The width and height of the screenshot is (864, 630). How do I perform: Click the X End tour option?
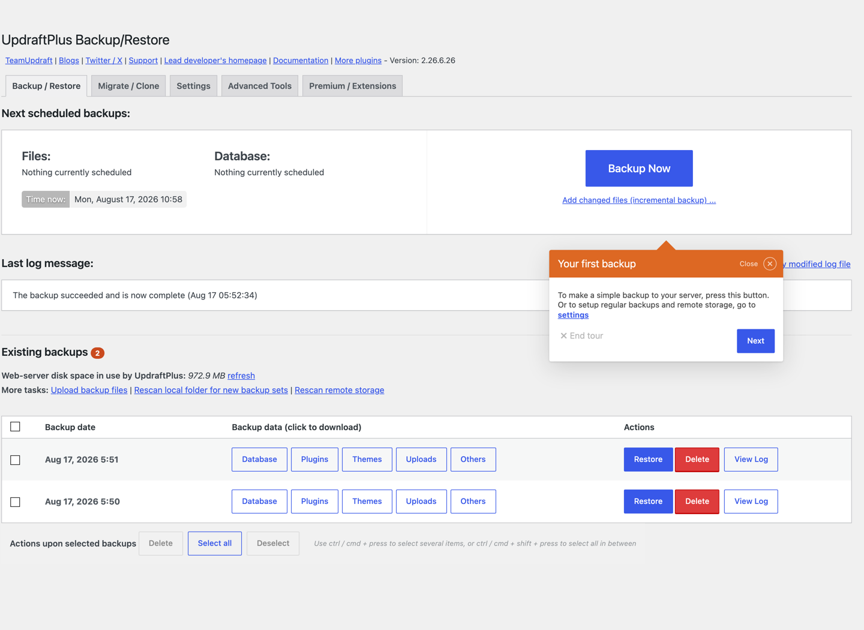581,336
